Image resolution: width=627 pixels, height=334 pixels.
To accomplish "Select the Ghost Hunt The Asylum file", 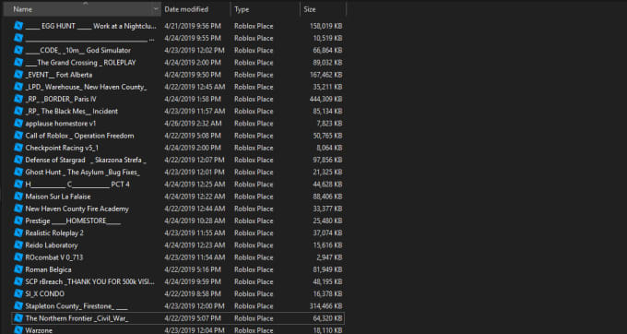I will [178, 172].
